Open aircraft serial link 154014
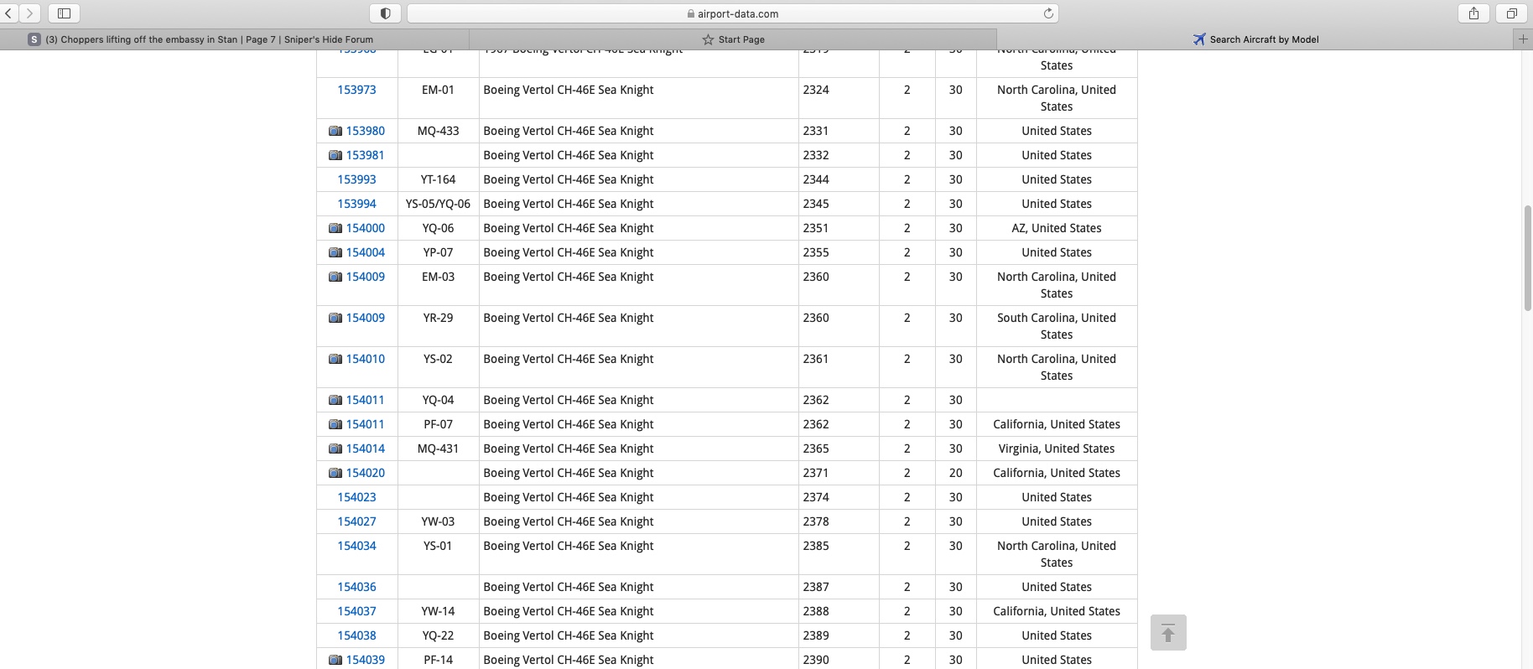Viewport: 1533px width, 669px height. pyautogui.click(x=366, y=449)
